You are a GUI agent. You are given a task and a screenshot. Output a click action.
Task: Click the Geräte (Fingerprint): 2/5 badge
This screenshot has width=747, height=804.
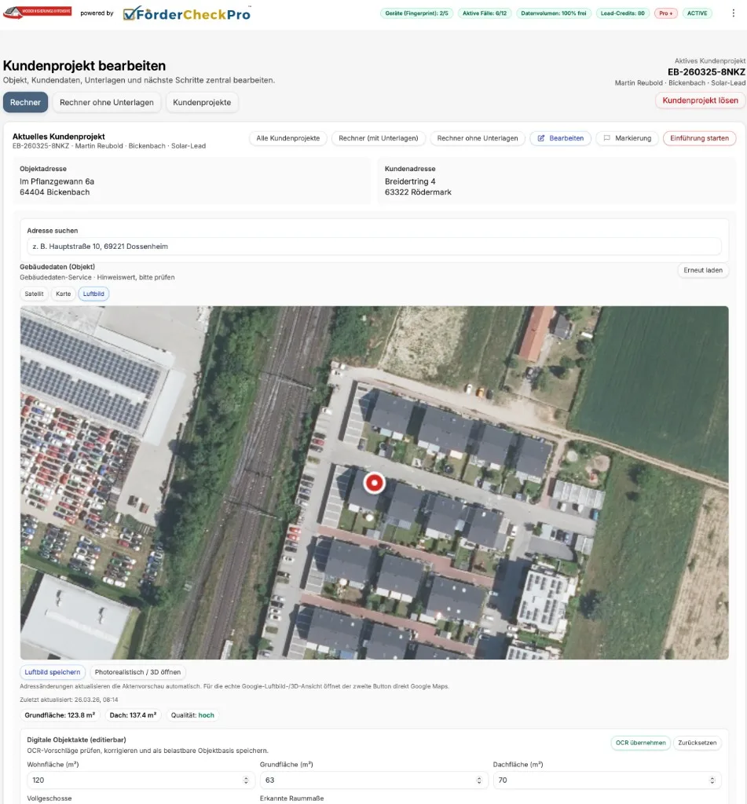(416, 13)
